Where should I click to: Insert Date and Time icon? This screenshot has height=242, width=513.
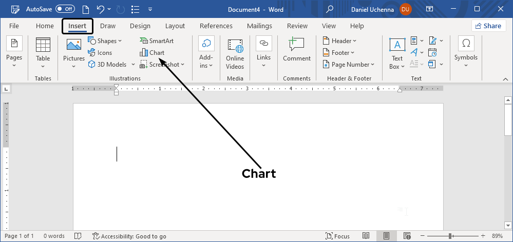pos(432,53)
